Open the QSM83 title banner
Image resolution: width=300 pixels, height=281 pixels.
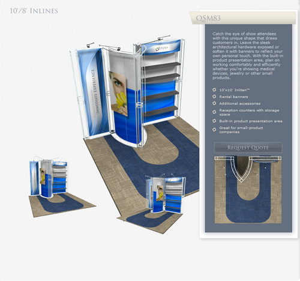point(243,18)
